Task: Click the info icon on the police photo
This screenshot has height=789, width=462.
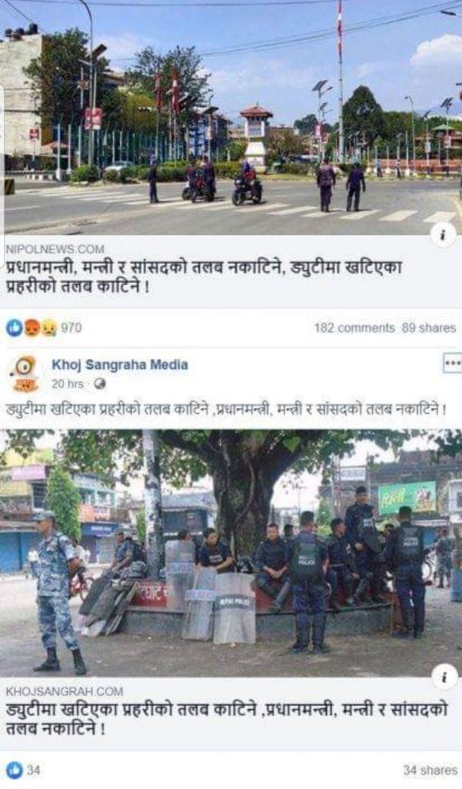Action: click(444, 677)
